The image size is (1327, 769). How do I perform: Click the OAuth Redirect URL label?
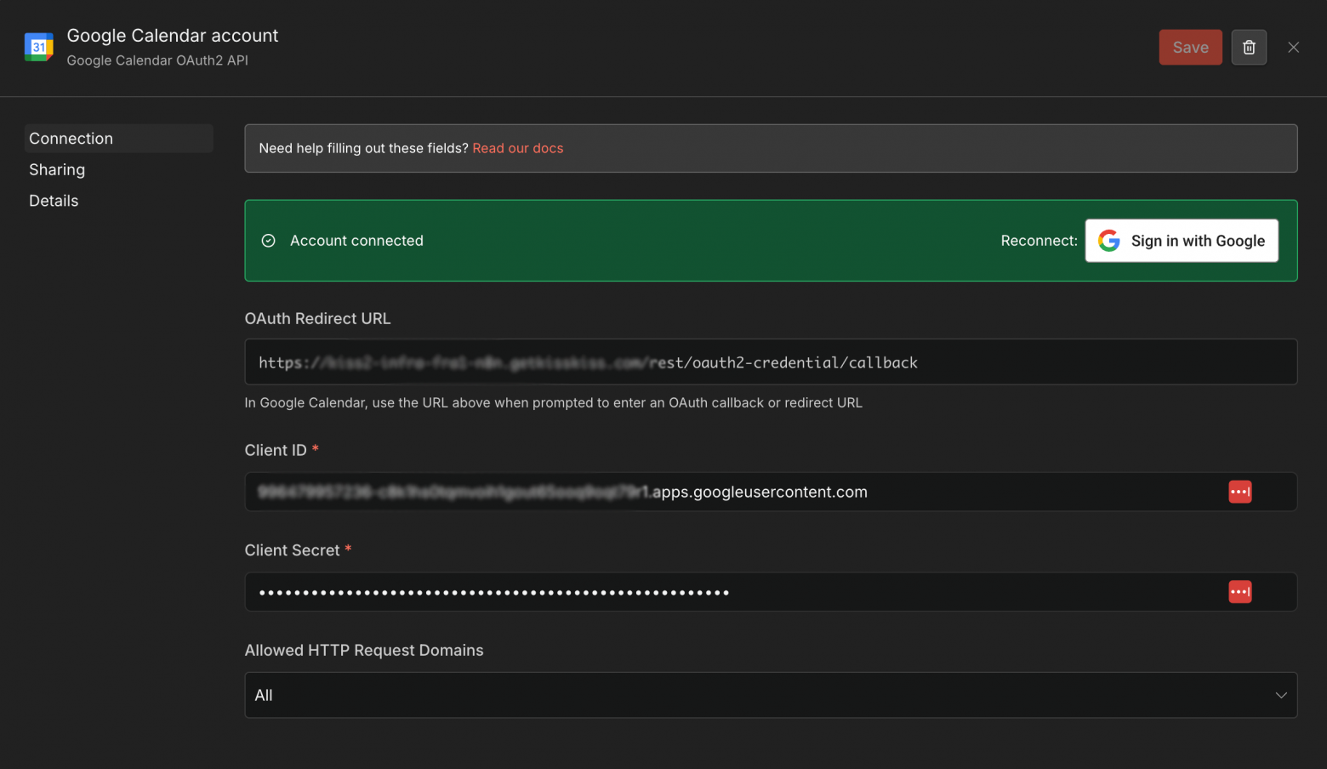317,318
